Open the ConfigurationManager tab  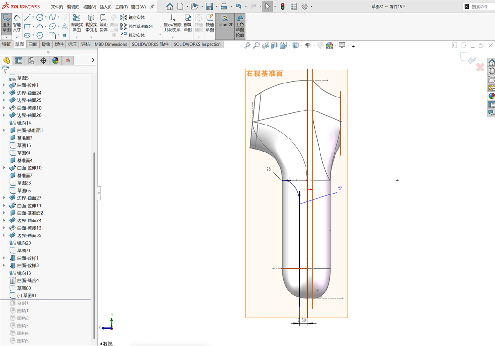[x=31, y=60]
